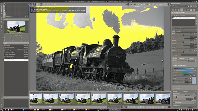Viewport: 198px width, 111px height.
Task: Increase the Whites value with plus button
Action: pyautogui.click(x=196, y=47)
